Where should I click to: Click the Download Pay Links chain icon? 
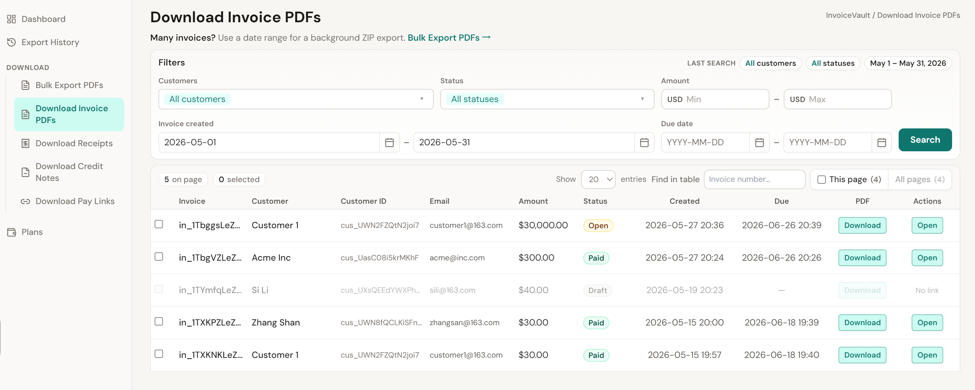pyautogui.click(x=25, y=201)
